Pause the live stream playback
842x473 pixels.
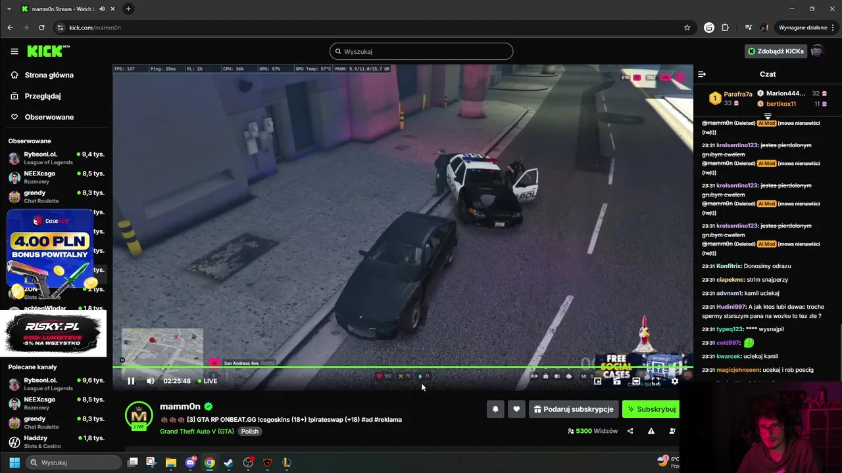(131, 381)
